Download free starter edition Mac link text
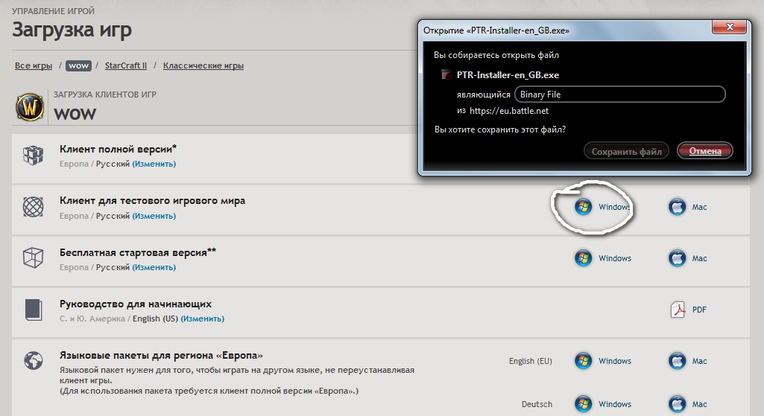 [x=700, y=258]
